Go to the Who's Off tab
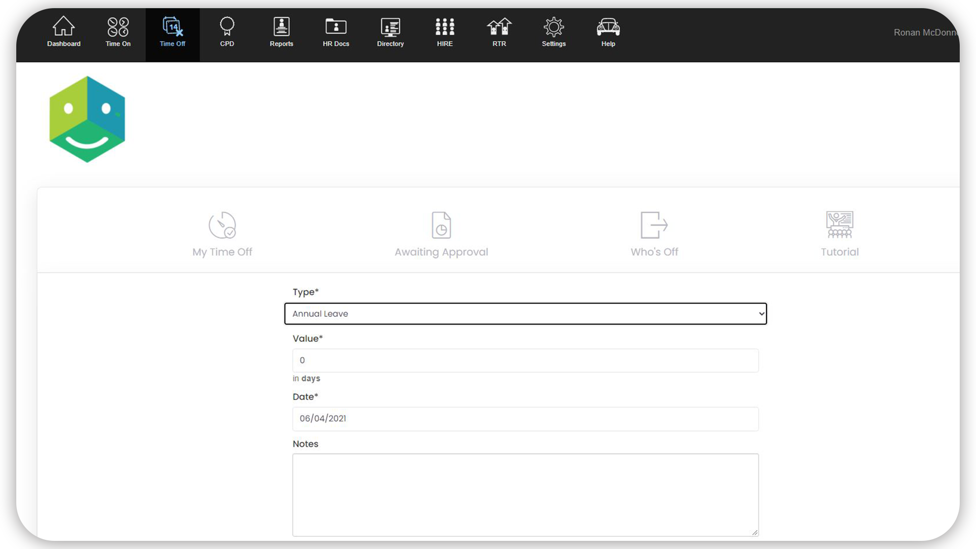Screen dimensions: 976x549 [x=654, y=234]
